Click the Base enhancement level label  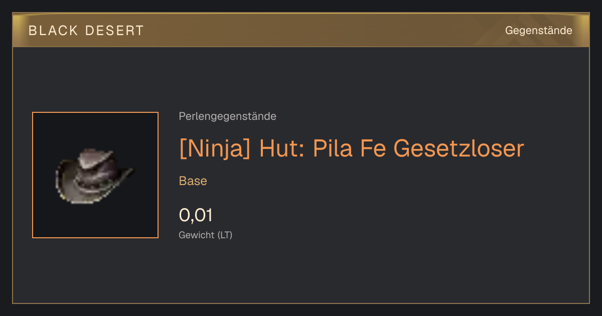tap(193, 181)
